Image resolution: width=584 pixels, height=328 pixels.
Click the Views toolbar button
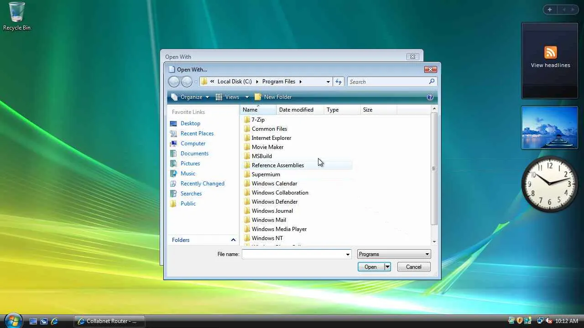[227, 97]
